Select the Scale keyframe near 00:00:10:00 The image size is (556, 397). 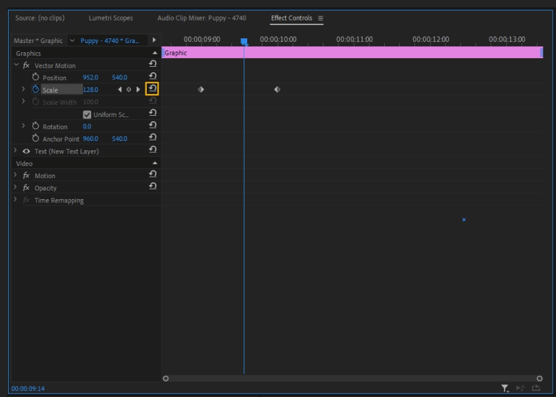point(277,89)
